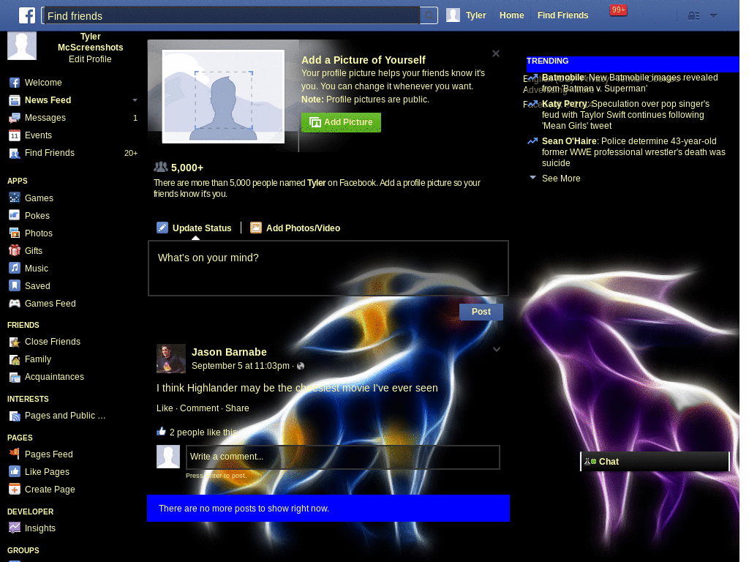Click Comment under Jason Barnabe's post
749x562 pixels.
coord(199,408)
